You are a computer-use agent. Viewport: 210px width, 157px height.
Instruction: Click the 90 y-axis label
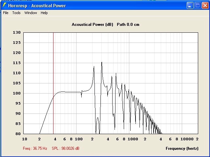pos(18,113)
